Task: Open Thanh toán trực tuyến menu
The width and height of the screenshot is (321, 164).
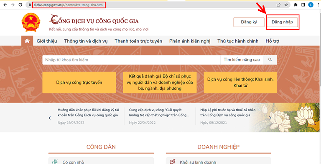Action: 138,41
